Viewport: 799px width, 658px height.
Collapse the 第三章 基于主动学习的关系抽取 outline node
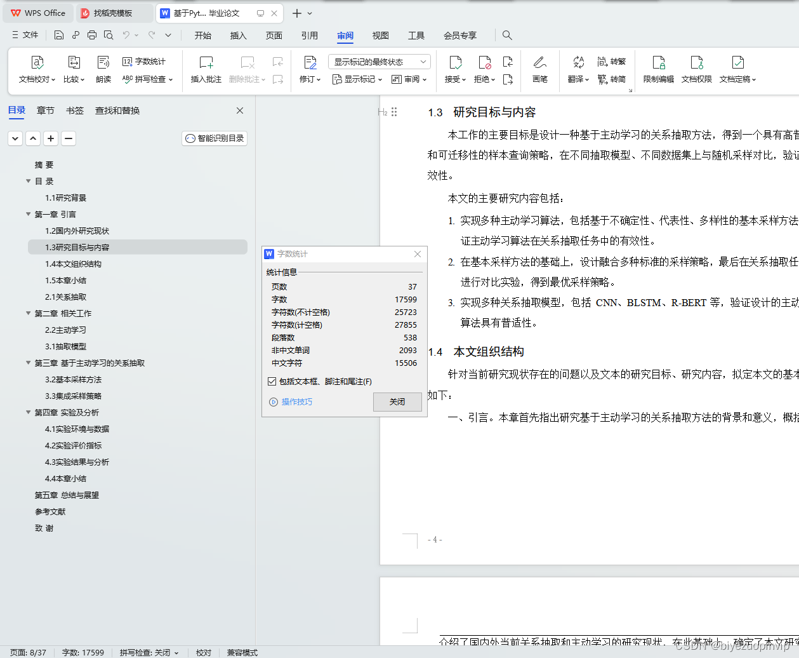[x=28, y=363]
